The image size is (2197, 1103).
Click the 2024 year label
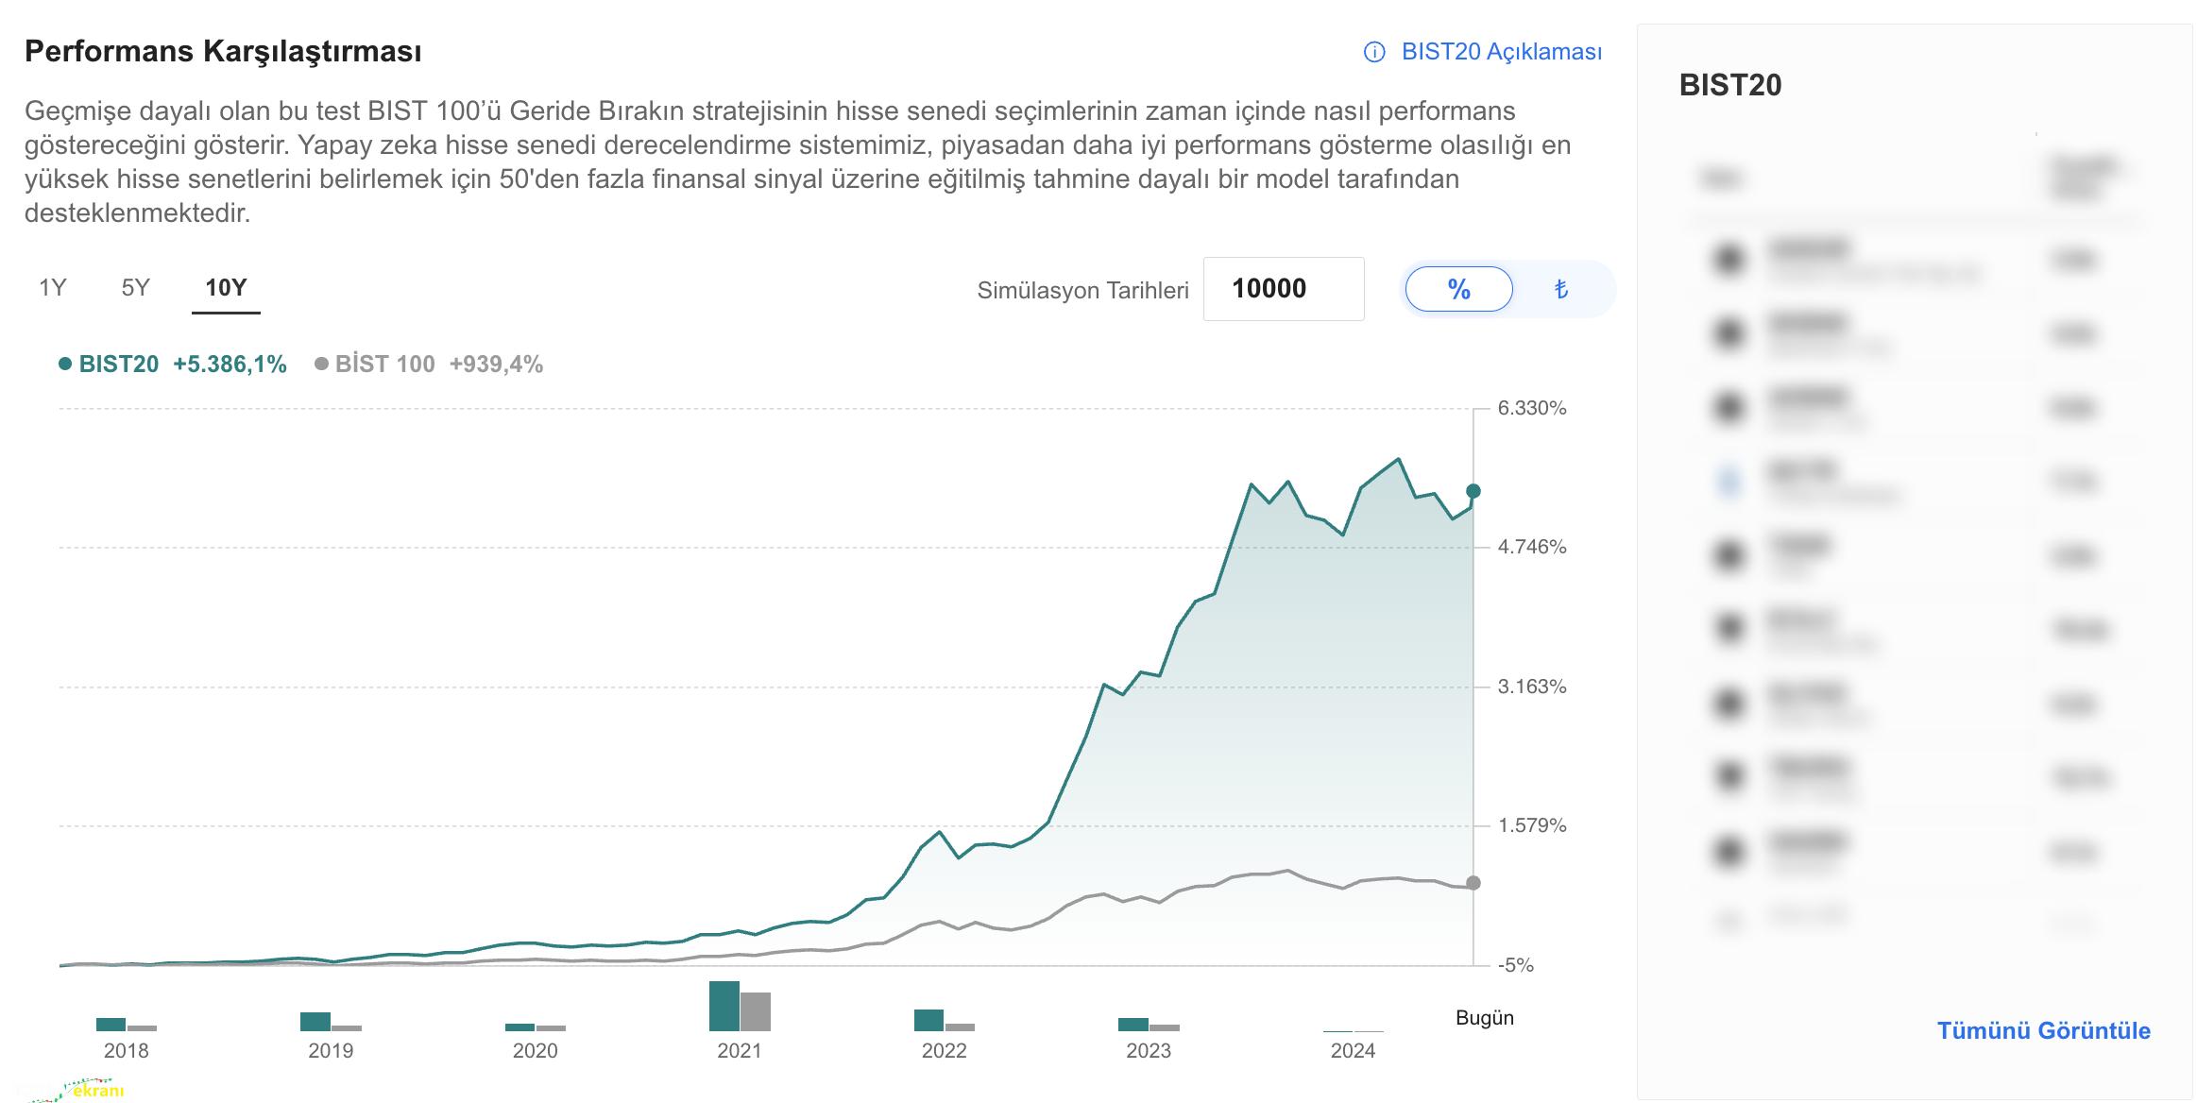tap(1353, 1051)
